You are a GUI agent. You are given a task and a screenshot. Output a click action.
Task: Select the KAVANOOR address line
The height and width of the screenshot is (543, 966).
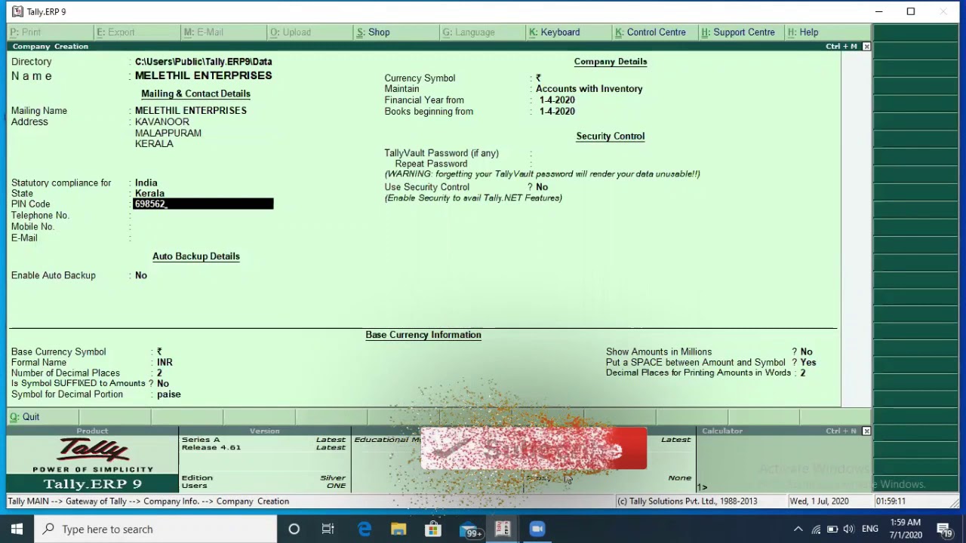tap(162, 122)
